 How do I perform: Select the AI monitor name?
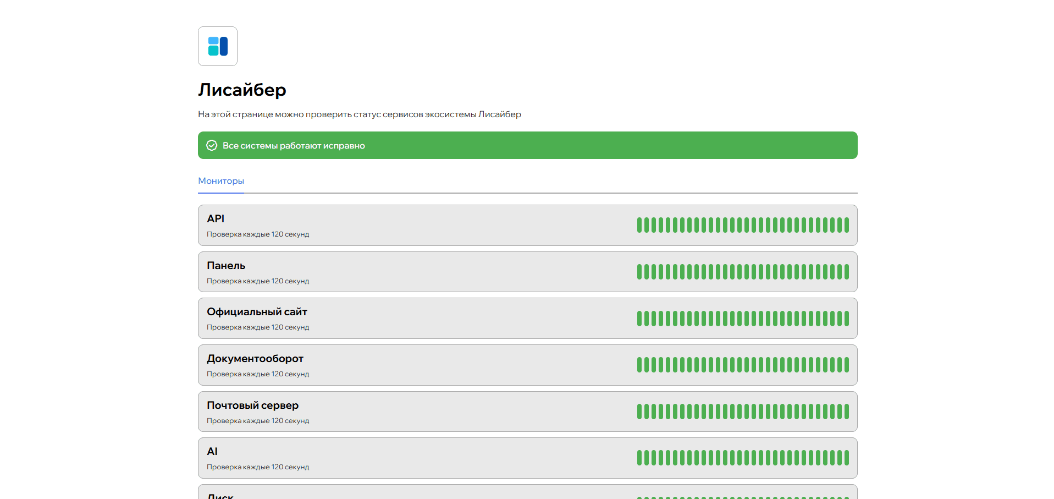pyautogui.click(x=212, y=452)
